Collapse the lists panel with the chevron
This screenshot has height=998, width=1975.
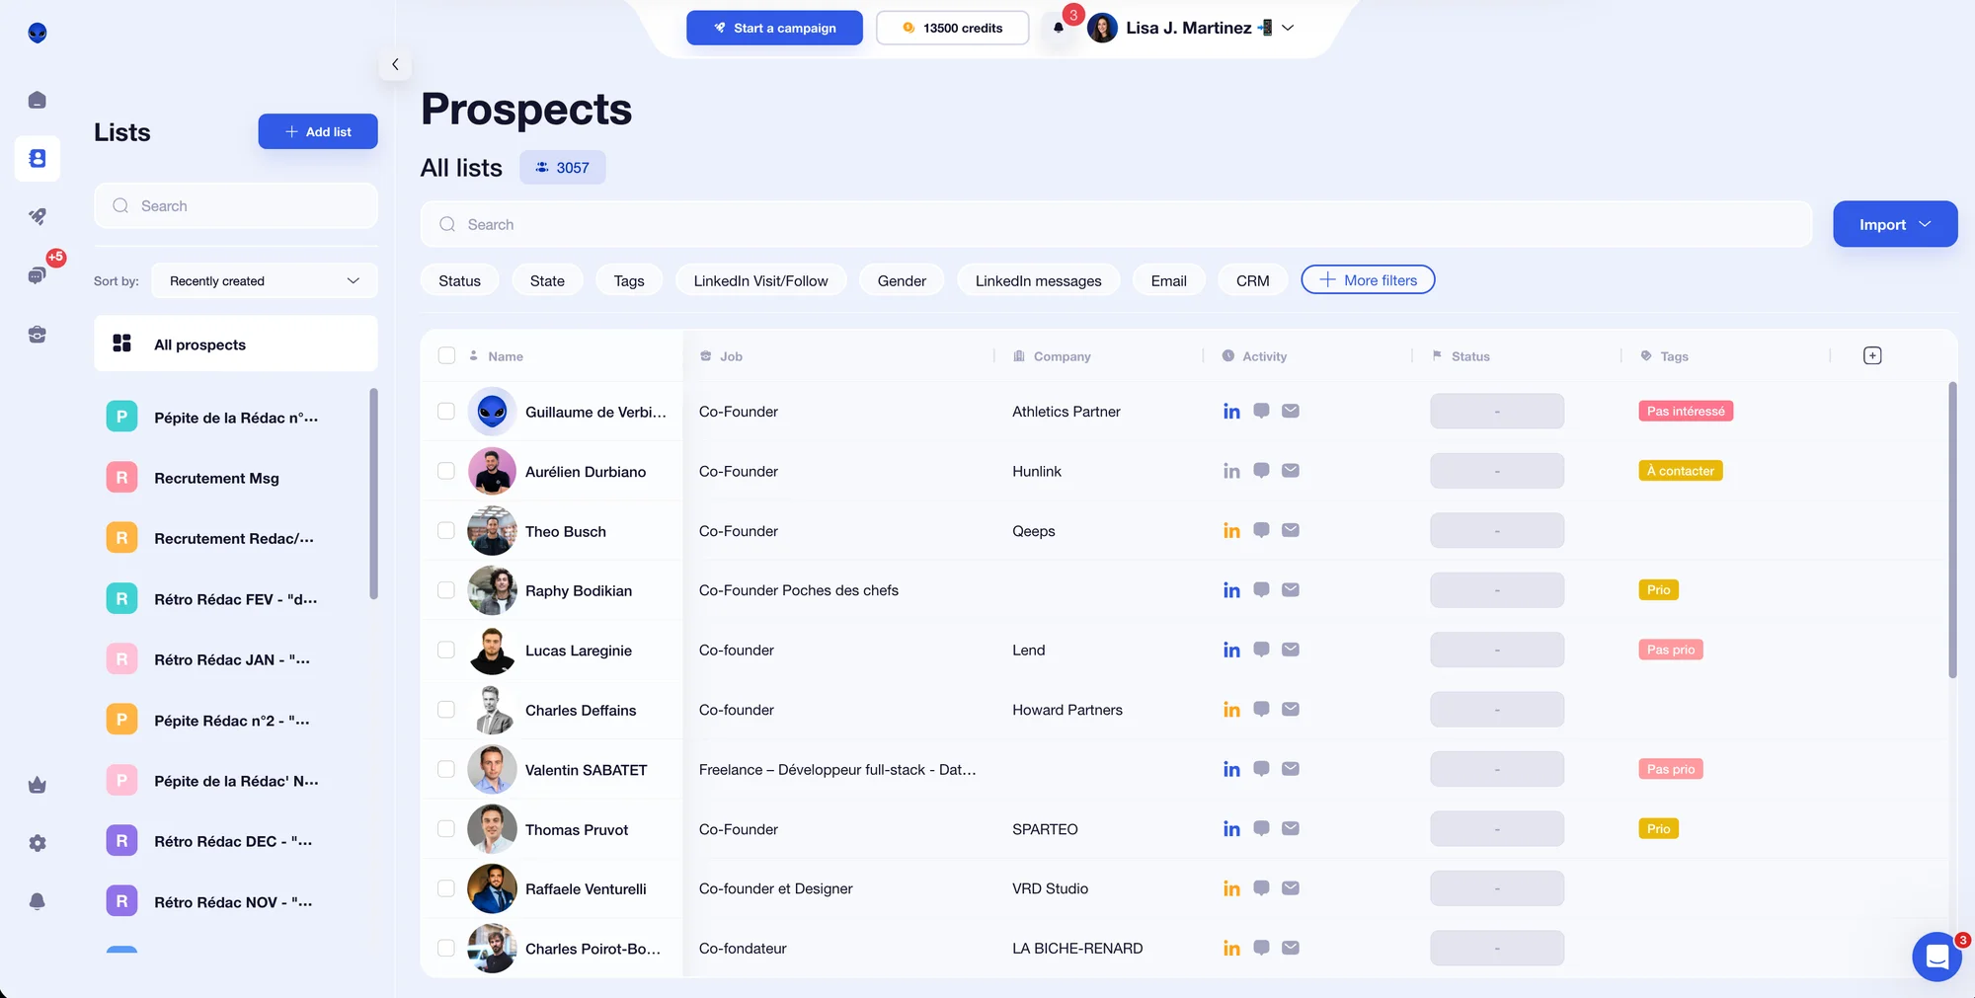395,64
